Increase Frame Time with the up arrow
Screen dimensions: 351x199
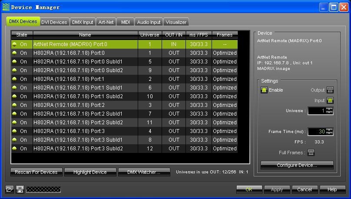point(329,130)
